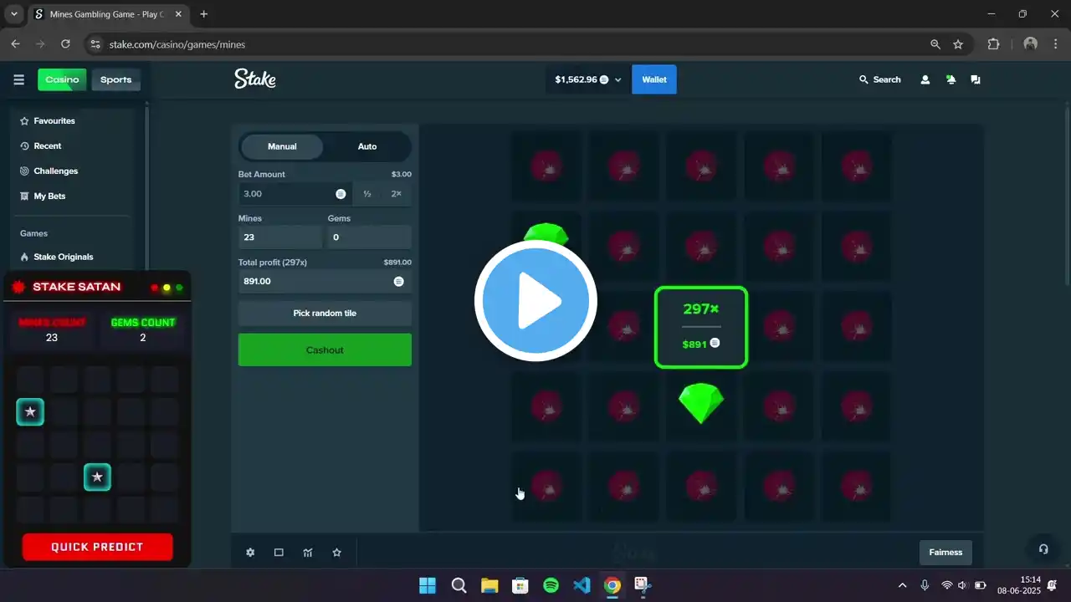The width and height of the screenshot is (1071, 602).
Task: Open Favourites in sidebar
Action: coord(48,120)
